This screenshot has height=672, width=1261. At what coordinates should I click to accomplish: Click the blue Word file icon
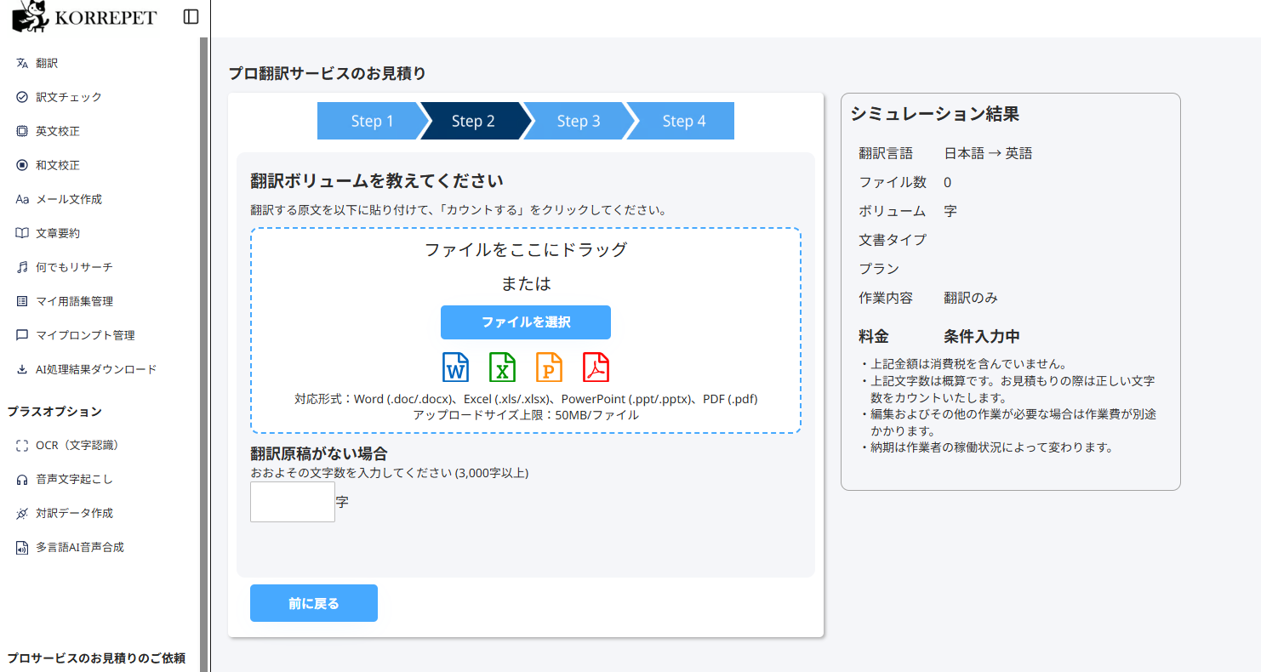[x=456, y=367]
